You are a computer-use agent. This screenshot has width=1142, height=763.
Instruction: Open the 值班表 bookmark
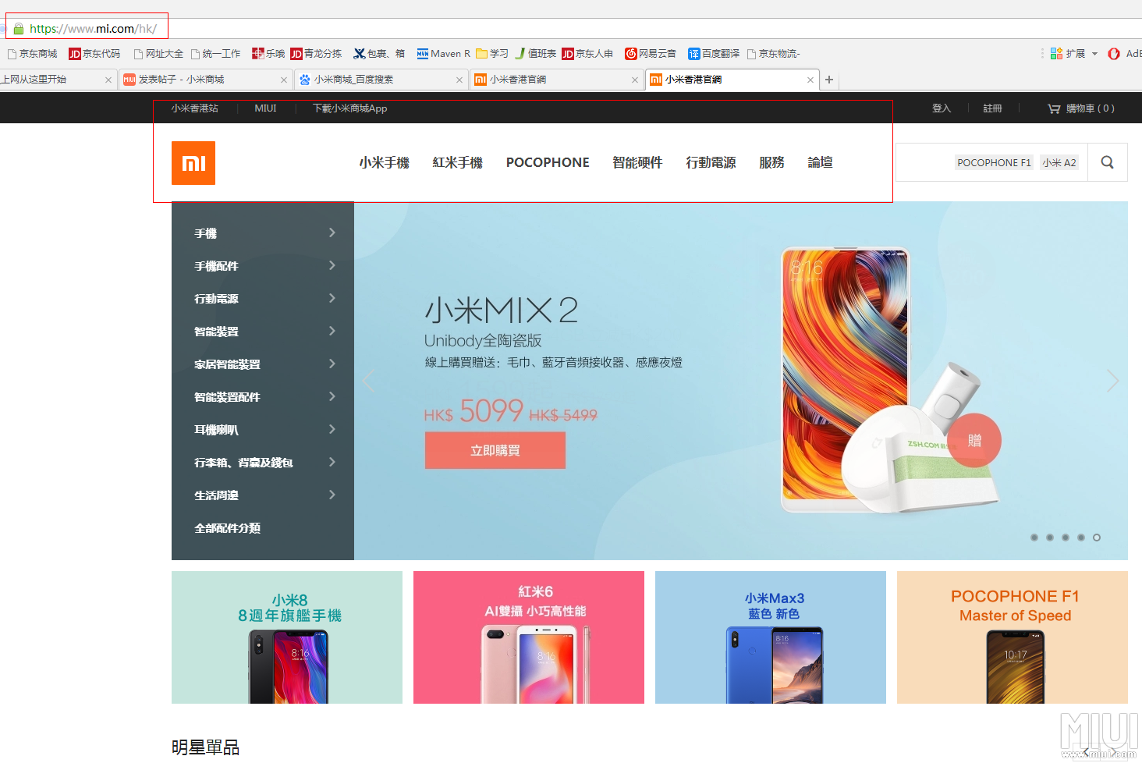[535, 54]
